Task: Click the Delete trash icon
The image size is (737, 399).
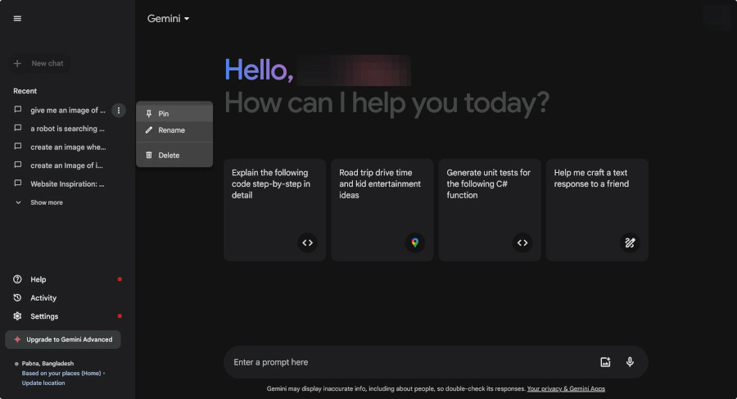Action: 148,155
